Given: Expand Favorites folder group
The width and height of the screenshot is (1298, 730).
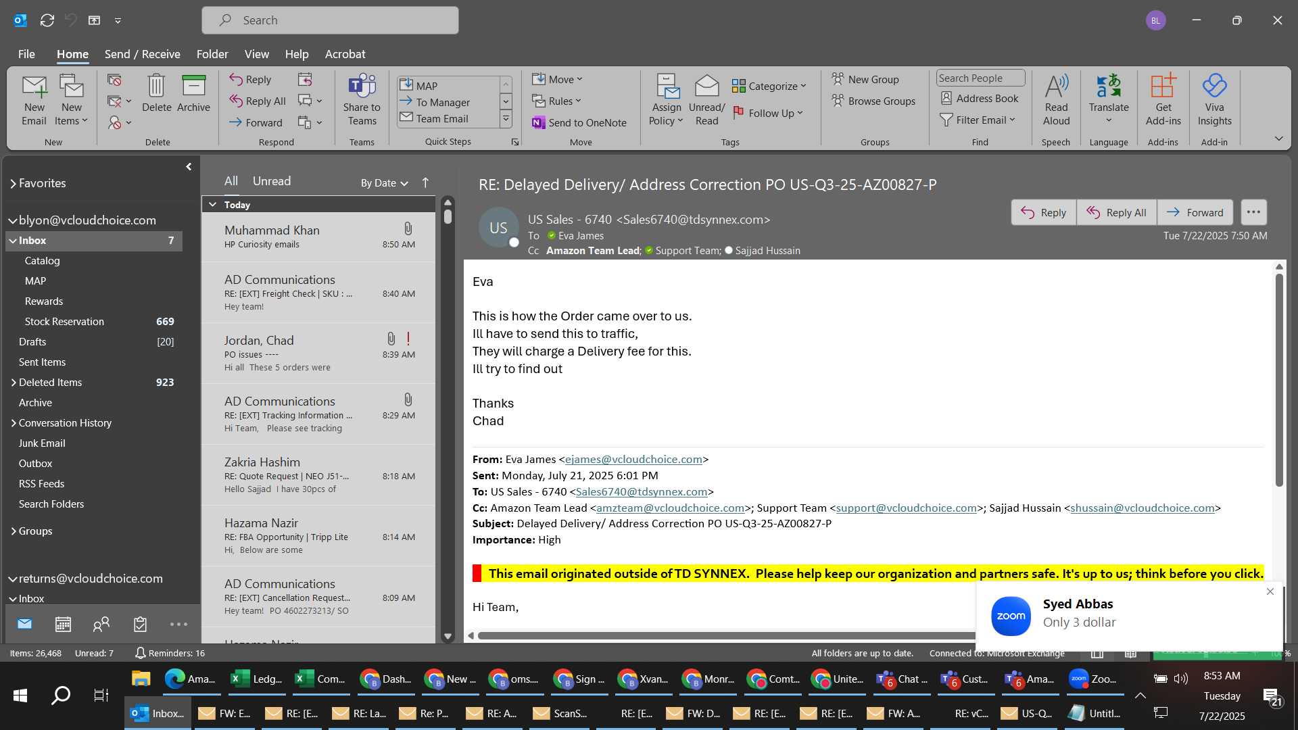Looking at the screenshot, I should click(x=13, y=183).
